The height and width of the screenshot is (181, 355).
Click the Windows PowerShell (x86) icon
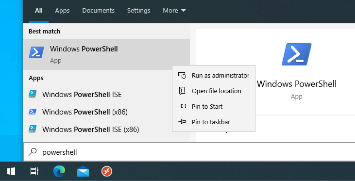(x=33, y=112)
